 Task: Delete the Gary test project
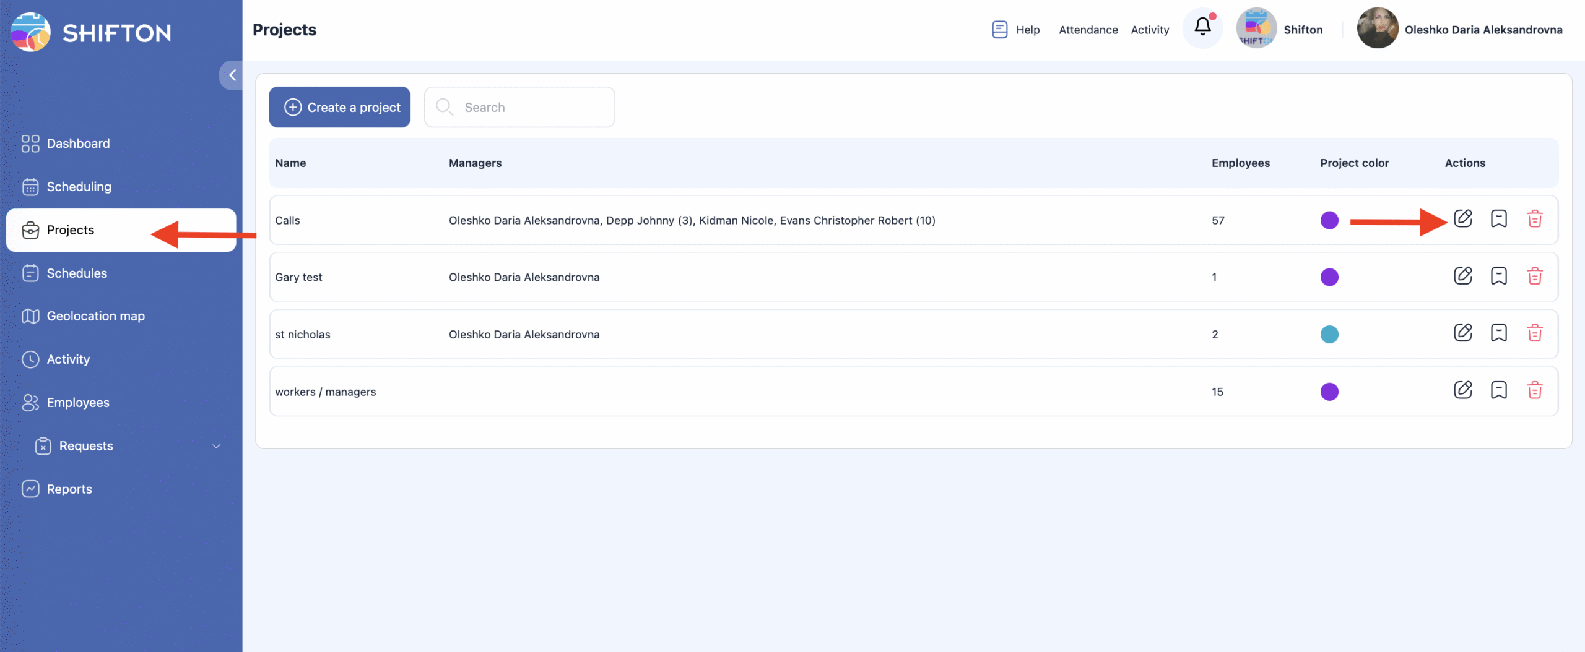1534,276
